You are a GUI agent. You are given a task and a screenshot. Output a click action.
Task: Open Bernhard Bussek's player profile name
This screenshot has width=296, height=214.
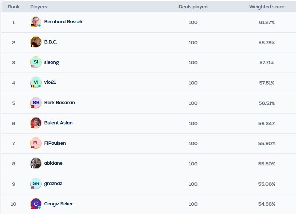[x=63, y=22]
